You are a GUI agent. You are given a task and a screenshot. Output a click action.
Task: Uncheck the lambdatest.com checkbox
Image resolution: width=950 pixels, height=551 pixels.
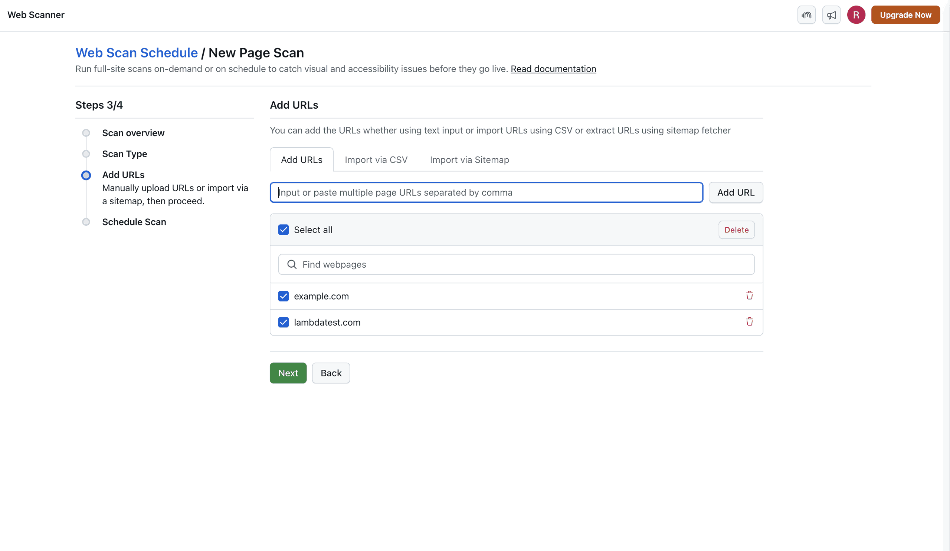click(x=283, y=322)
